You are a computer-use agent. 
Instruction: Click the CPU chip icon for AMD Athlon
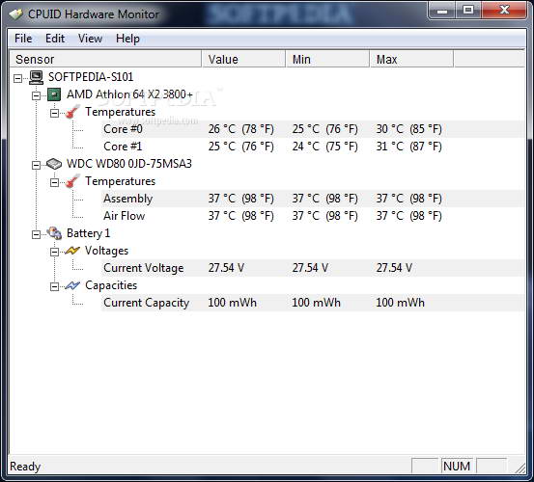coord(54,94)
